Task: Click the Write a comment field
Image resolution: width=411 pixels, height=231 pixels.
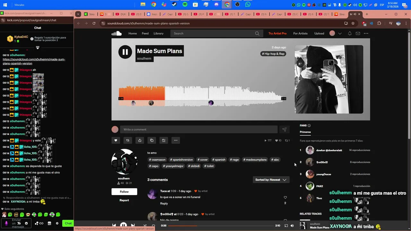Action: coord(199,129)
